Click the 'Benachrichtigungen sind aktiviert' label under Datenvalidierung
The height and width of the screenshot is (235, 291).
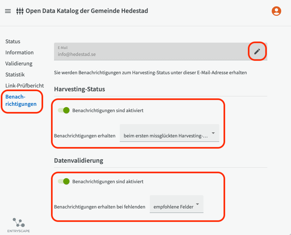tap(108, 182)
